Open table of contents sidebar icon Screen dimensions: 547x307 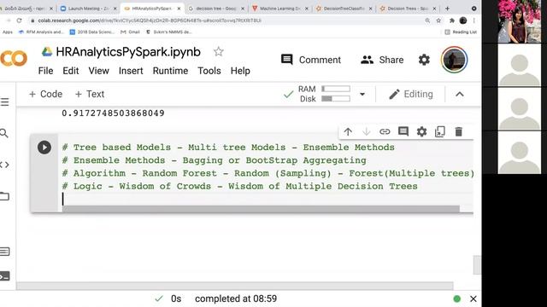[x=4, y=102]
